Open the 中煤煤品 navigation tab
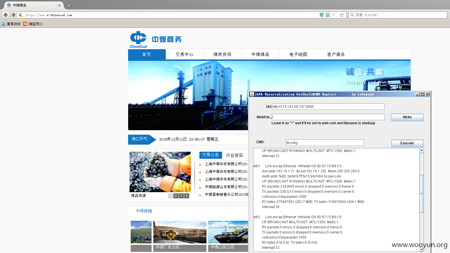This screenshot has width=450, height=253. pyautogui.click(x=260, y=54)
